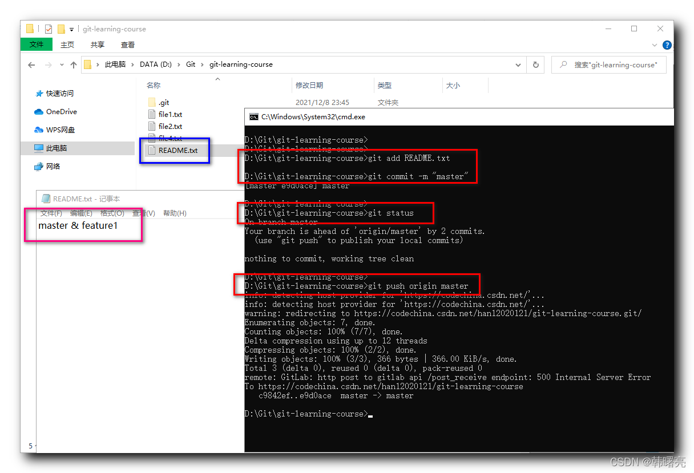This screenshot has width=694, height=473.
Task: Sort by the 修改日期 column header
Action: pyautogui.click(x=309, y=85)
